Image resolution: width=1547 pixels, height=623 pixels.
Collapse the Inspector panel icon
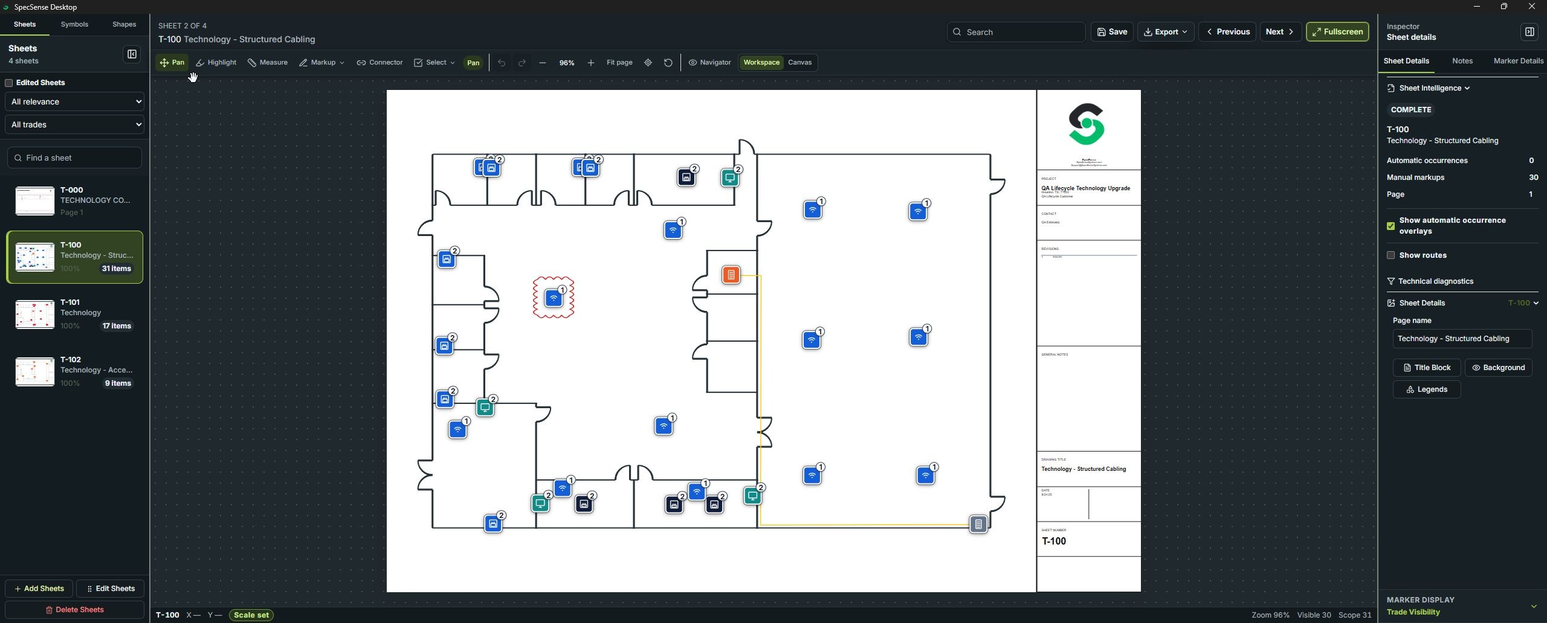point(1529,32)
